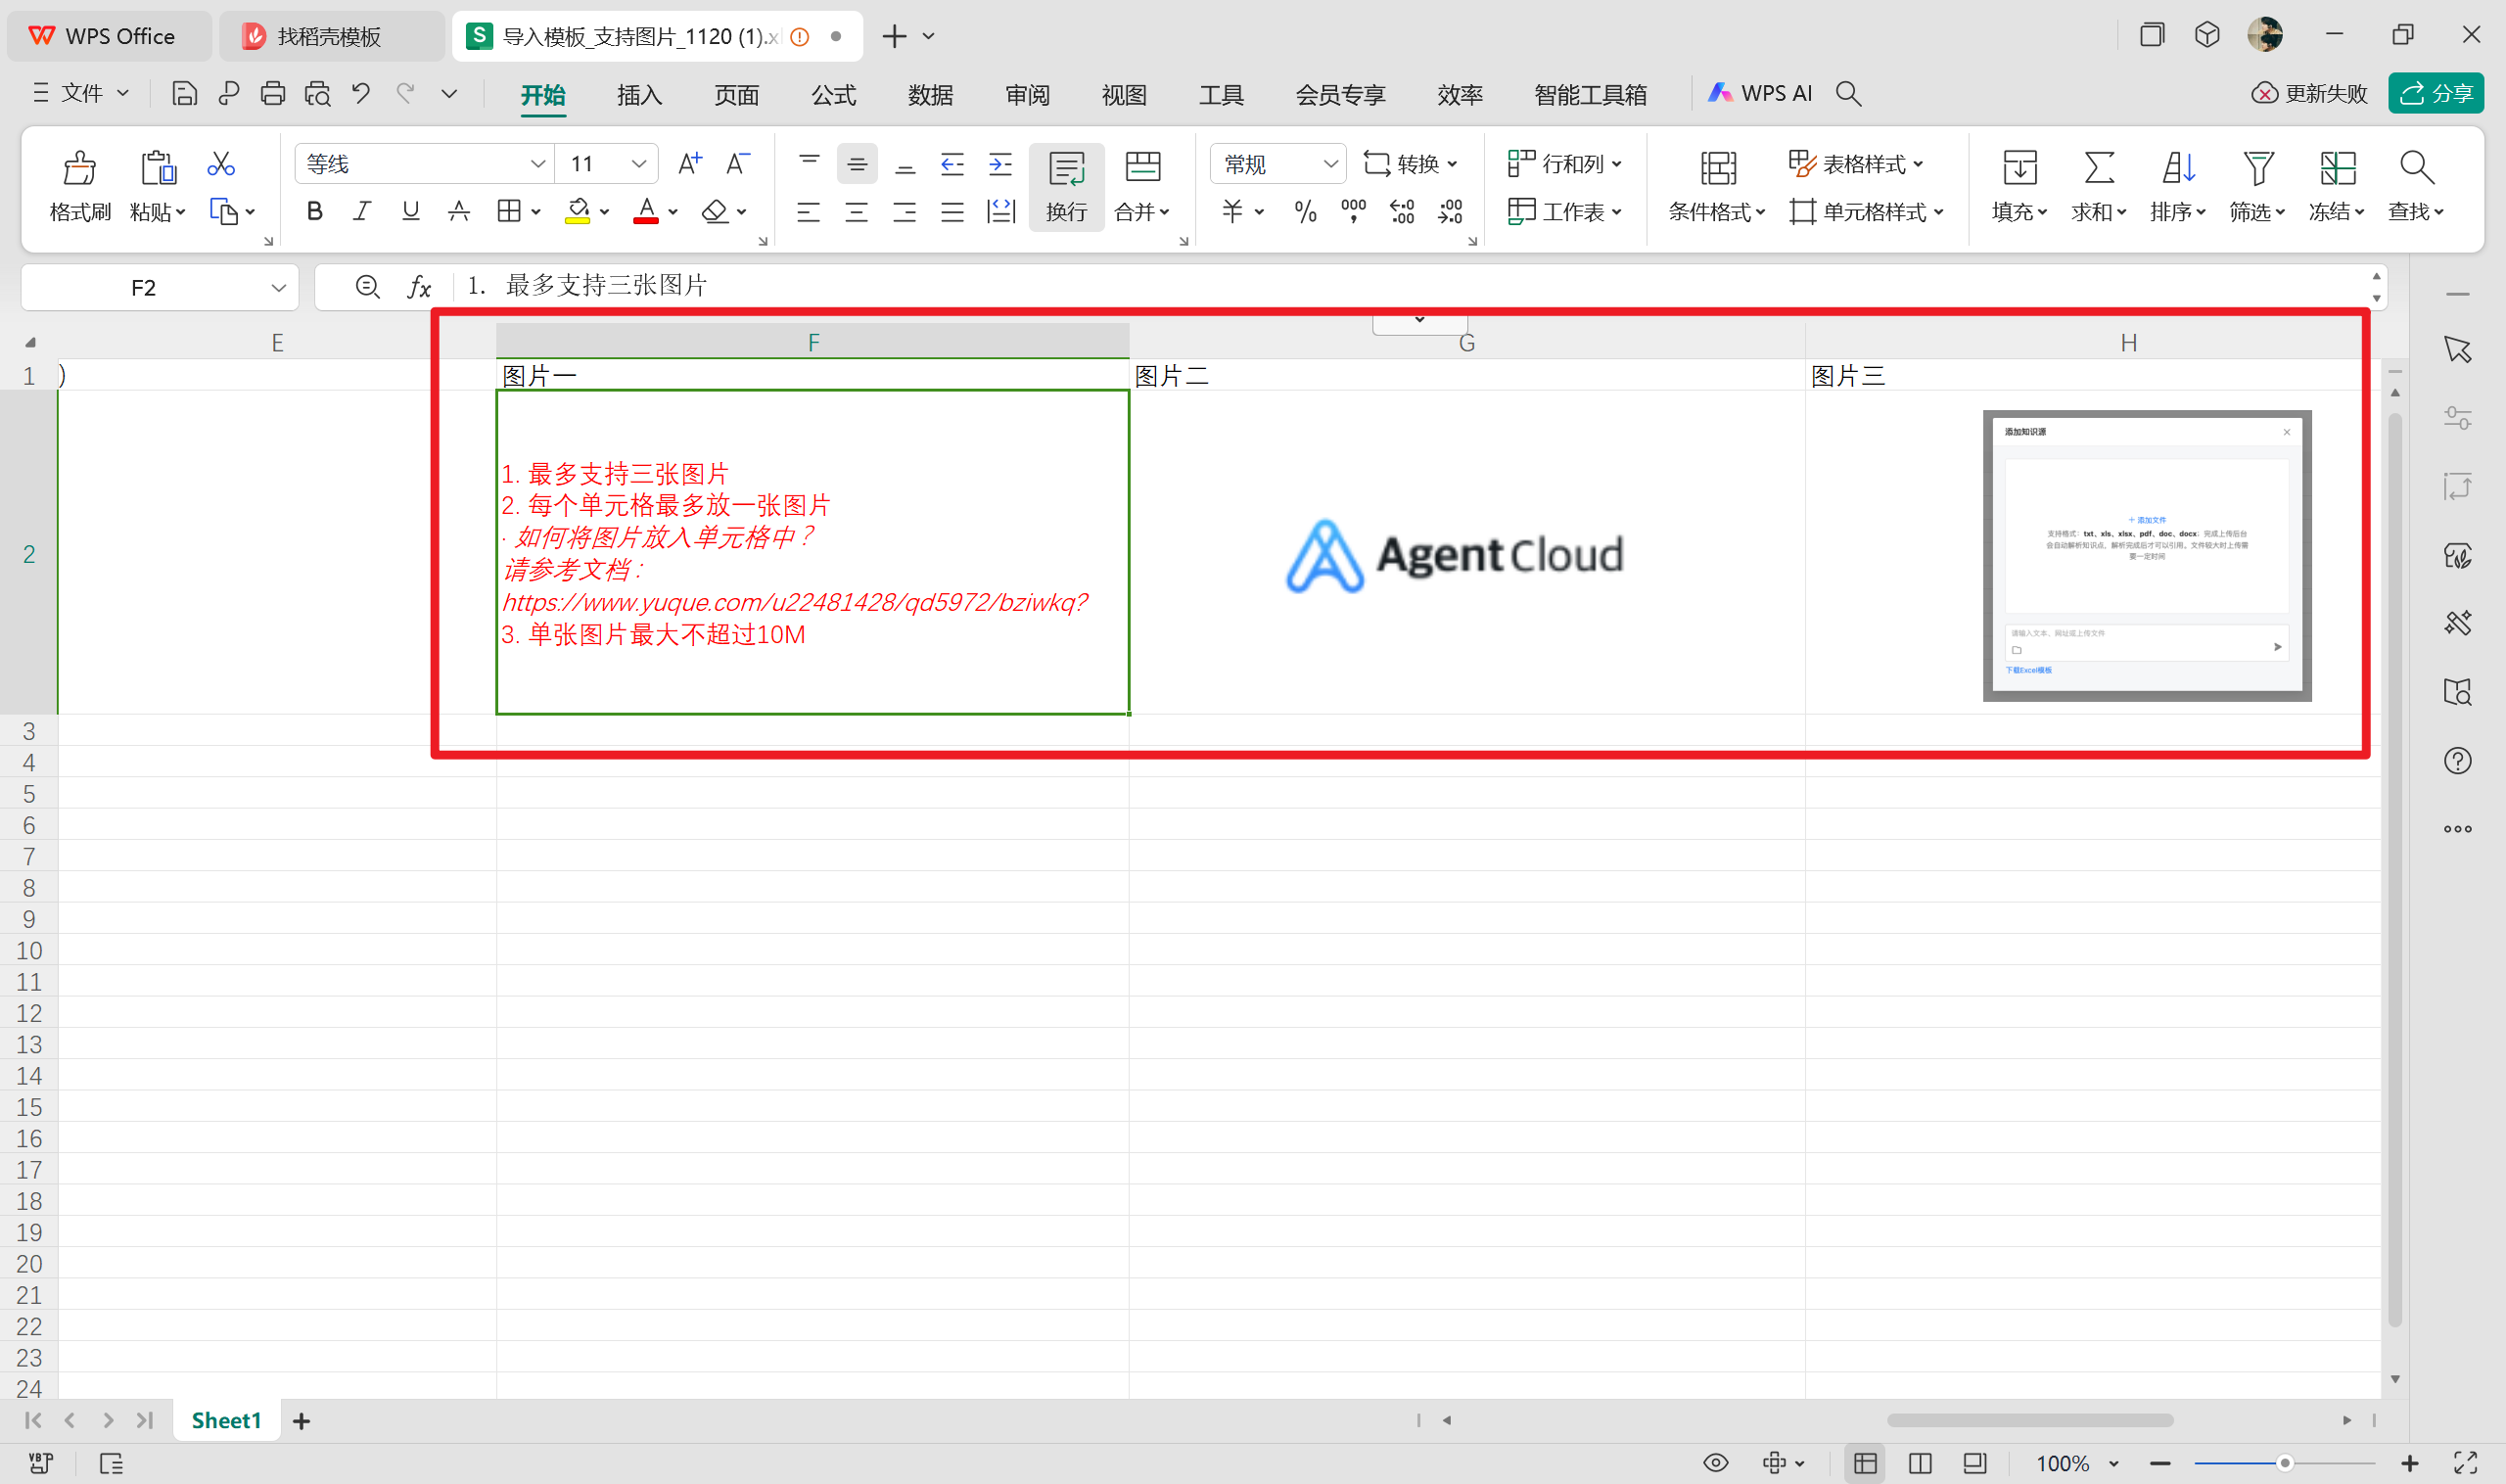Click the selection arrow icon in right sidebar

click(x=2457, y=350)
